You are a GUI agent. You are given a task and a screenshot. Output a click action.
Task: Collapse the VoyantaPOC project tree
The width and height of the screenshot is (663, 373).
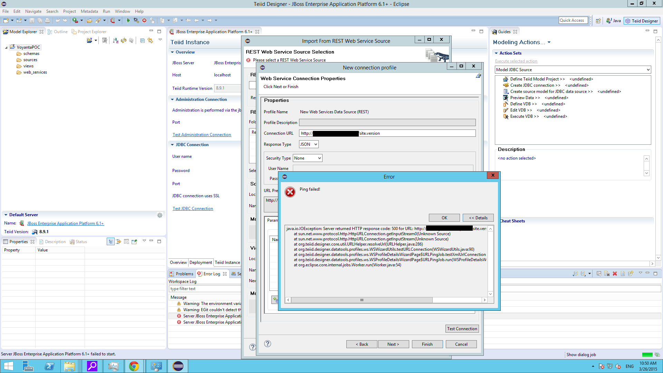click(6, 47)
